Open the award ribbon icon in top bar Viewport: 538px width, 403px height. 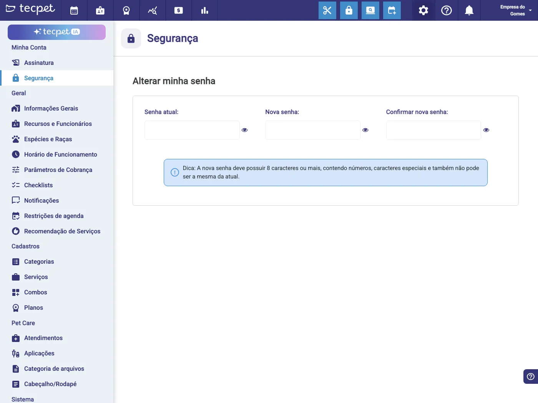tap(126, 10)
